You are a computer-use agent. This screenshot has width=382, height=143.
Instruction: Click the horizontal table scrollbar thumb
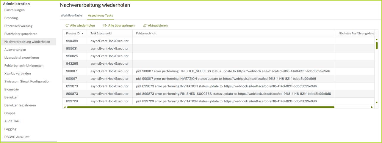click(201, 107)
